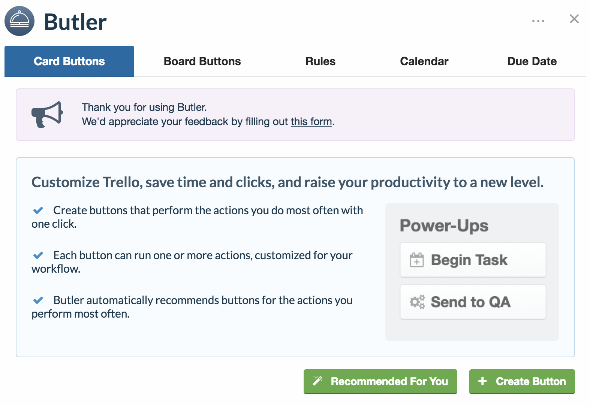Click the Send to QA example button
The image size is (590, 406).
pos(473,302)
